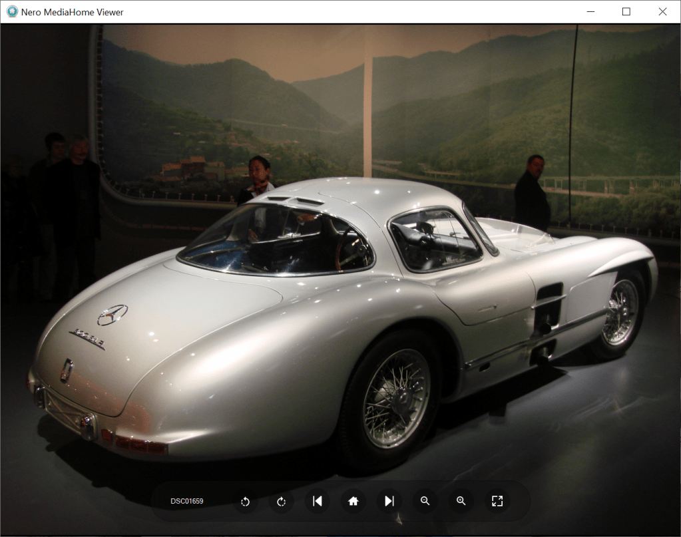Click the Mercedes star emblem on trunk
681x537 pixels.
[112, 315]
